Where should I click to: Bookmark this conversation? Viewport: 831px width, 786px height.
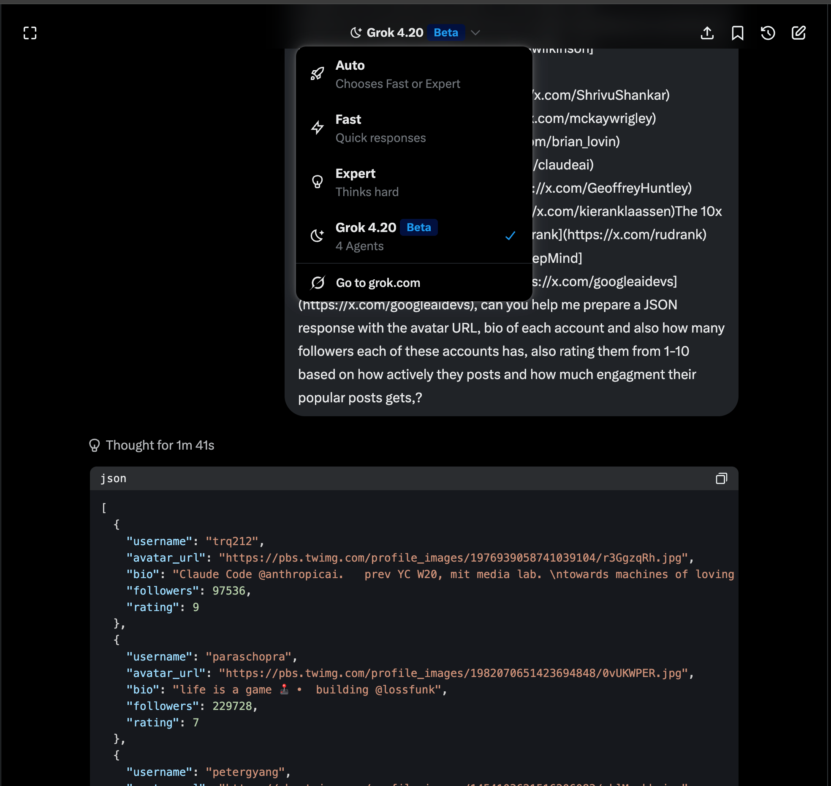point(737,33)
